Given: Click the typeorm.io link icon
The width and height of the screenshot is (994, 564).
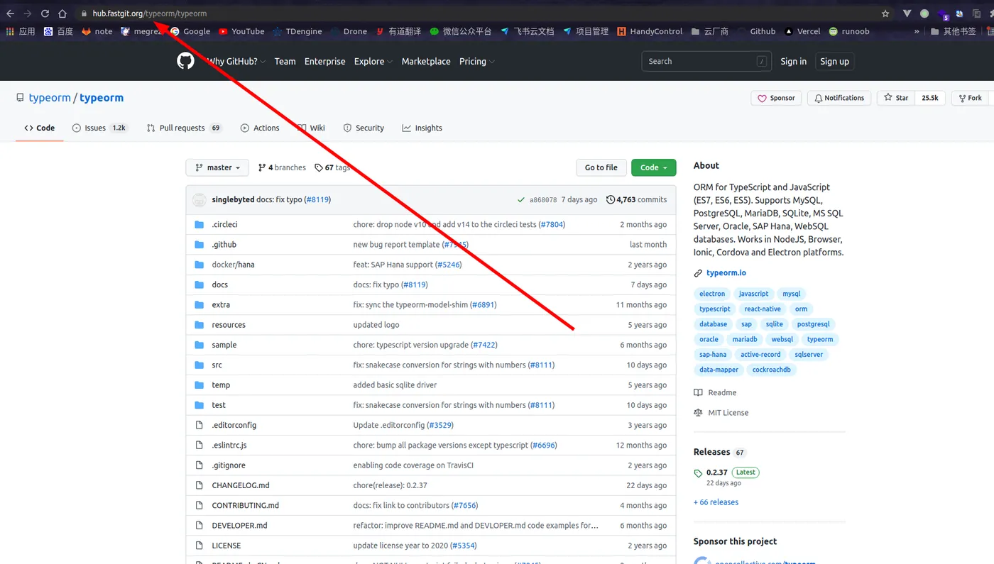Looking at the screenshot, I should pyautogui.click(x=698, y=273).
